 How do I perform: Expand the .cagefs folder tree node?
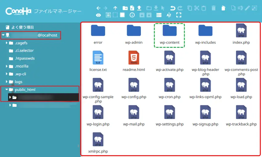point(7,43)
